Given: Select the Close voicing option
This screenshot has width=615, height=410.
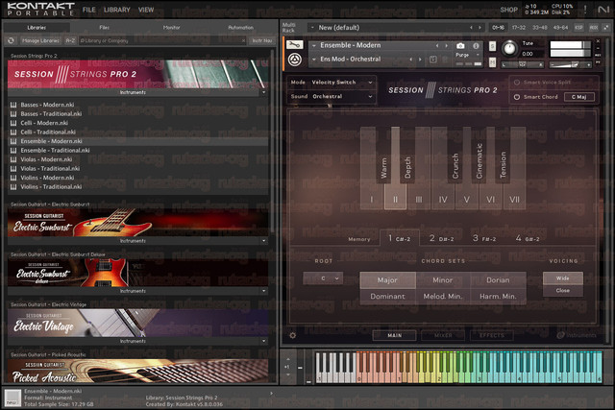Looking at the screenshot, I should [x=563, y=290].
